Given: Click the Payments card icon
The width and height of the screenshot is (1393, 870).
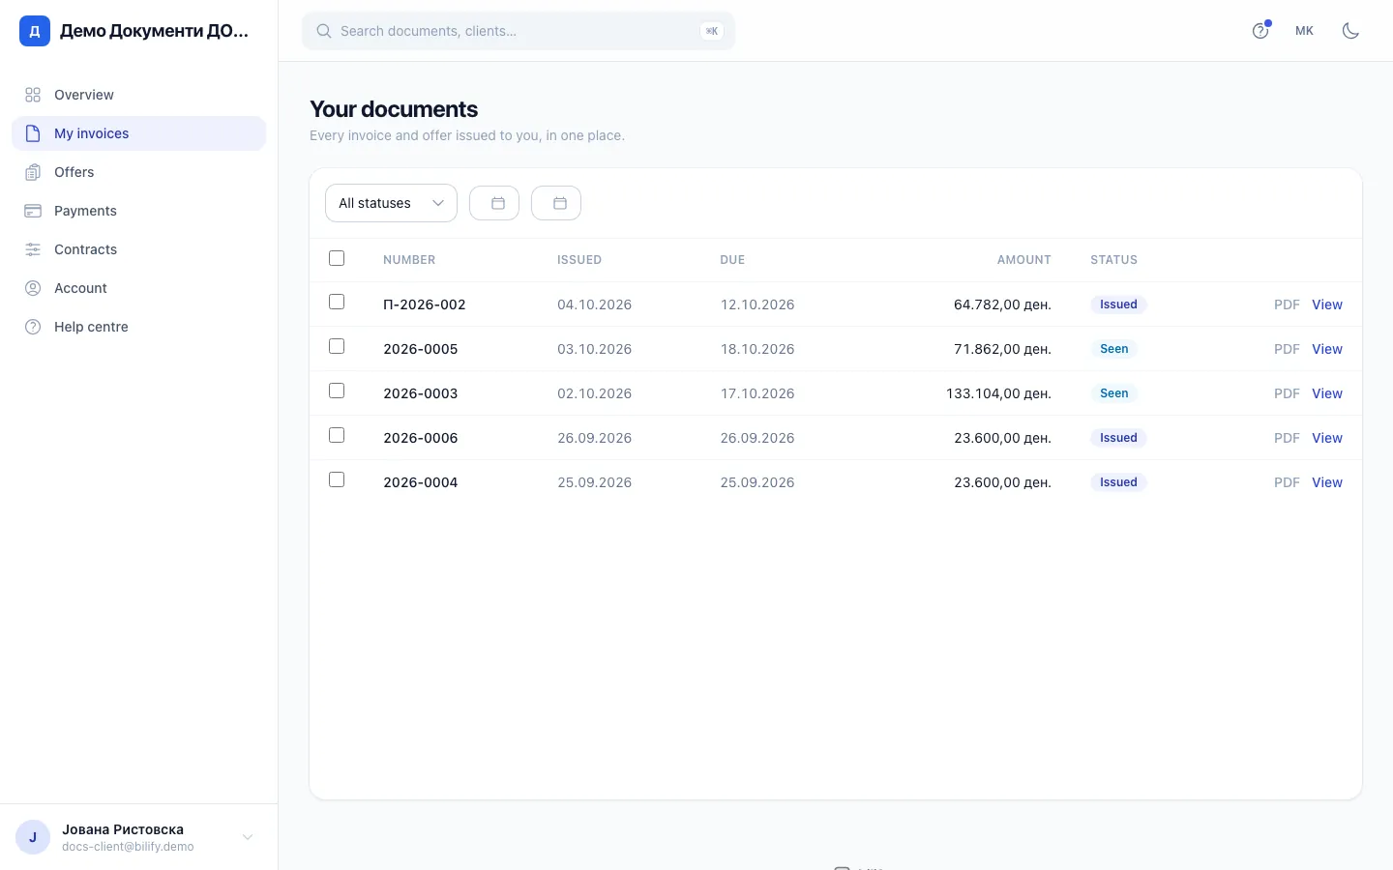Looking at the screenshot, I should click(33, 211).
